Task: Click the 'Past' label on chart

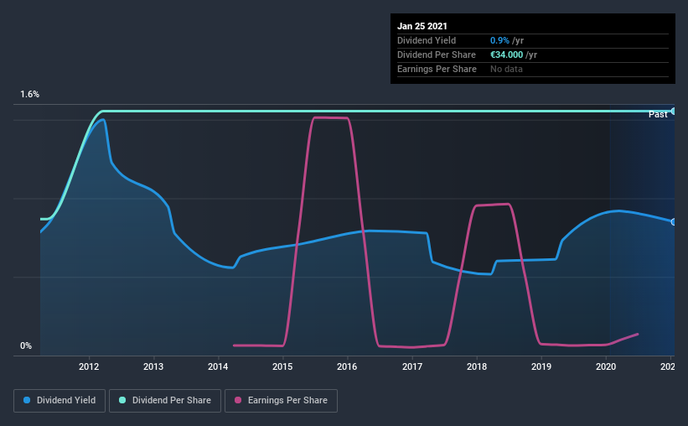Action: [x=658, y=115]
